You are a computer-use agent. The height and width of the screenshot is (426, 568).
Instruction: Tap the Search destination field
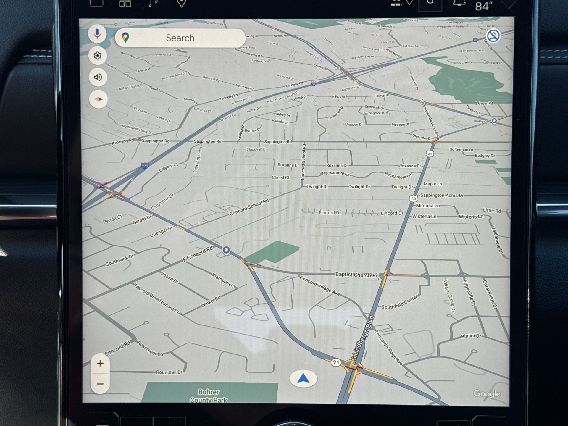coord(180,38)
